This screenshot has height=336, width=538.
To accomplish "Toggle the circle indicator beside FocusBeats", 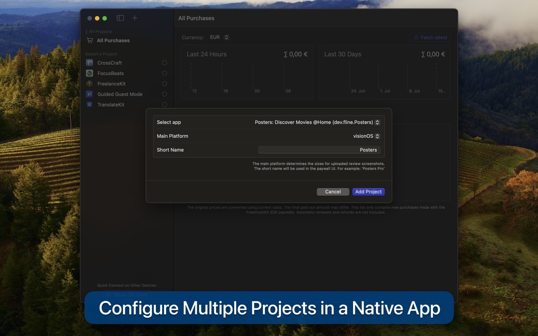I will pyautogui.click(x=164, y=73).
